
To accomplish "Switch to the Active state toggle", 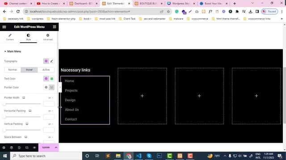I will 46,70.
